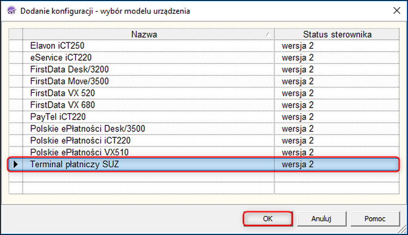The height and width of the screenshot is (235, 408).
Task: Pick PayTel iCT220 from the list
Action: coord(204,117)
